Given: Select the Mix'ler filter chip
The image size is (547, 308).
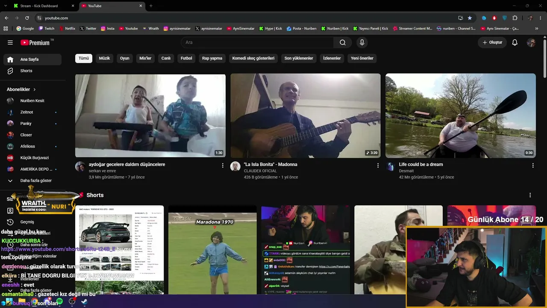Looking at the screenshot, I should coord(145,58).
